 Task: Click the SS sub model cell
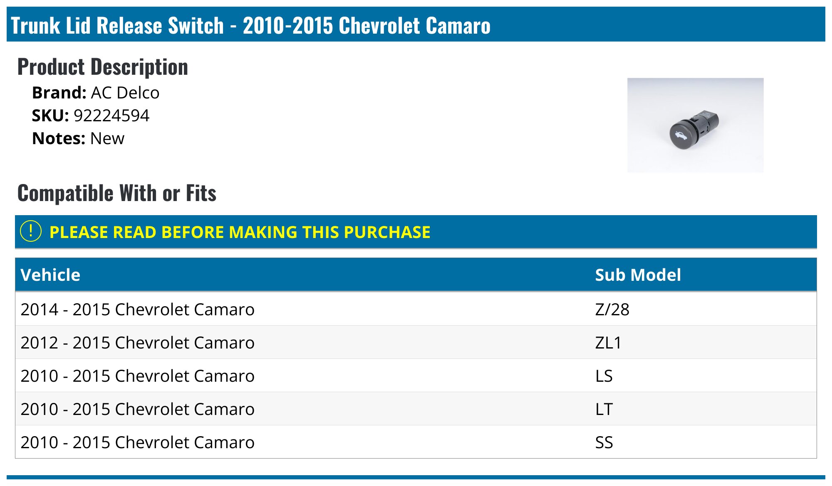[604, 442]
